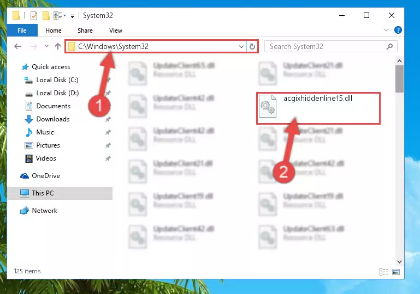Switch to the Share ribbon tab
Screen dimensions: 420x294
[x=85, y=30]
